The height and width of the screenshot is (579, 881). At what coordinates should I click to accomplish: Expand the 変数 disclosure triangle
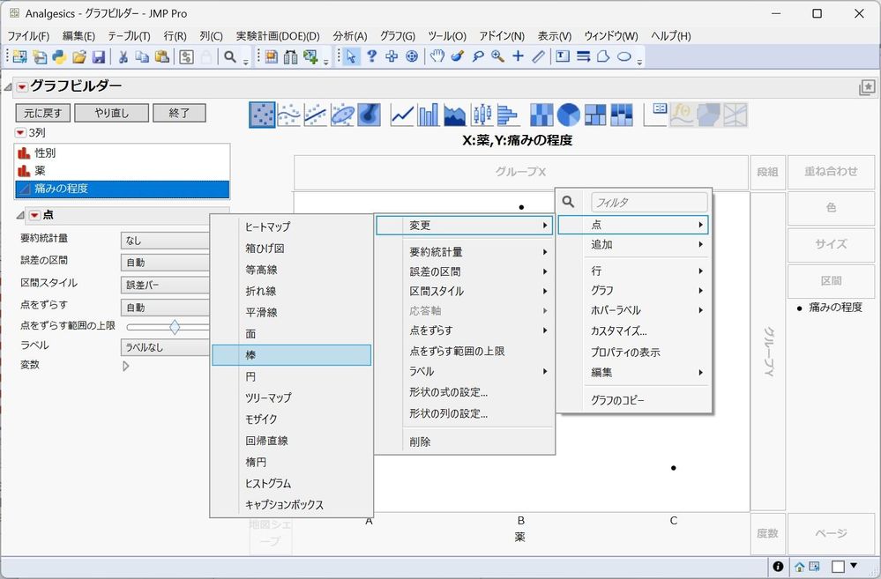click(126, 365)
